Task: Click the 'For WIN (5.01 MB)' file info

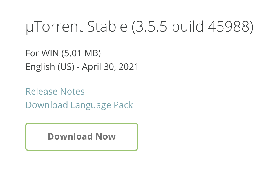Action: (63, 53)
